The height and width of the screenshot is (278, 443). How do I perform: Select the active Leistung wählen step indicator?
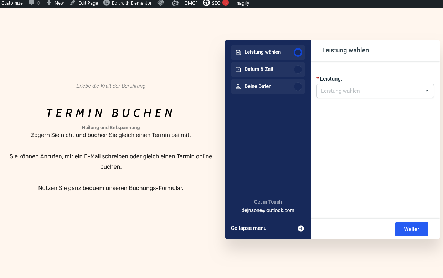(298, 52)
